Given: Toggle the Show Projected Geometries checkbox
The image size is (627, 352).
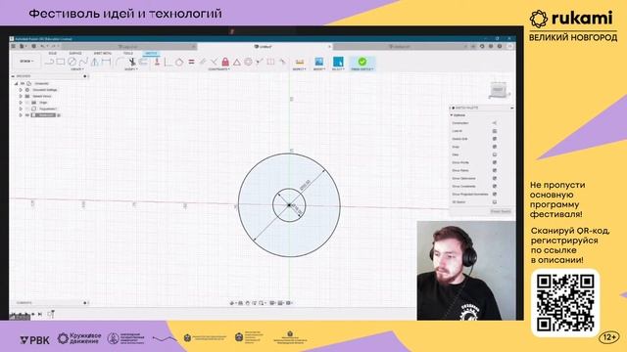Looking at the screenshot, I should (x=495, y=194).
